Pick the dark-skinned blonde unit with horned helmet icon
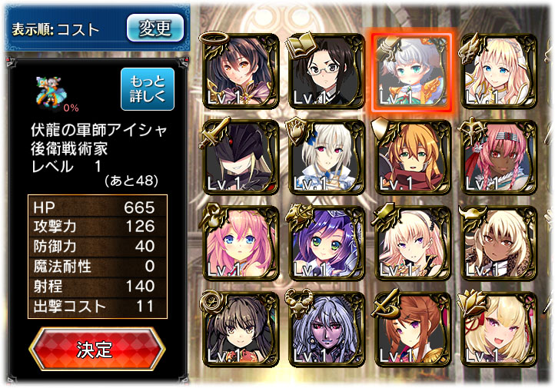The height and width of the screenshot is (388, 555). (499, 244)
